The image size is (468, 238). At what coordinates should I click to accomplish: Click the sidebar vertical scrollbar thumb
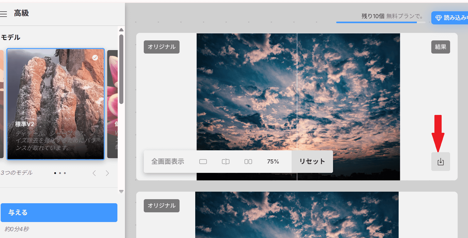(x=121, y=69)
